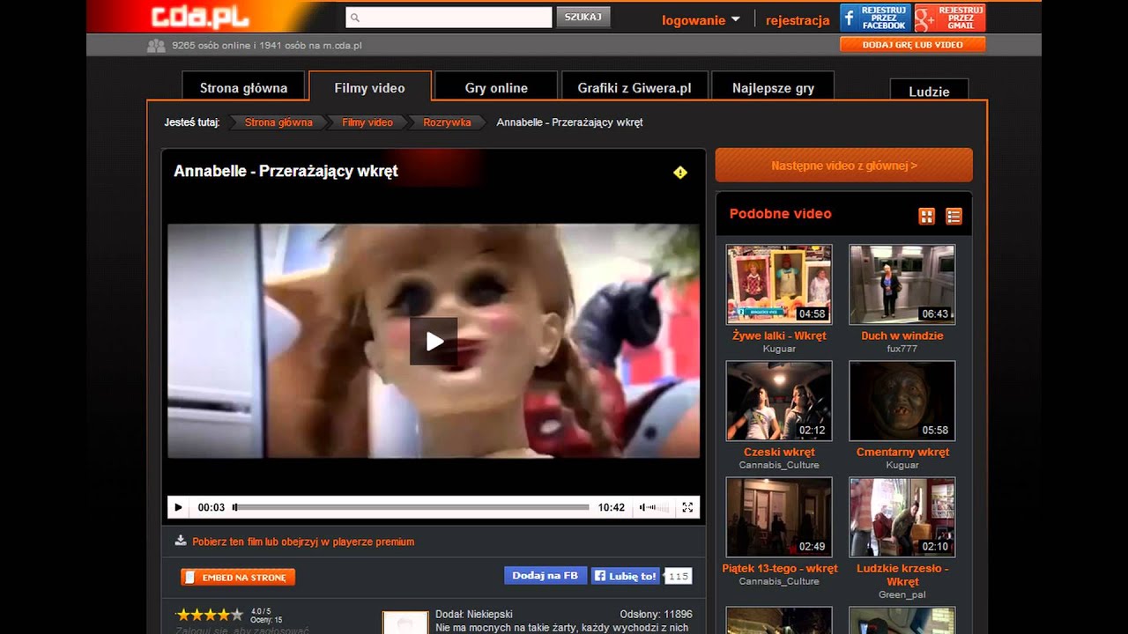Click Żywe lalki - Wkręt title link
The width and height of the screenshot is (1128, 634).
[x=779, y=335]
